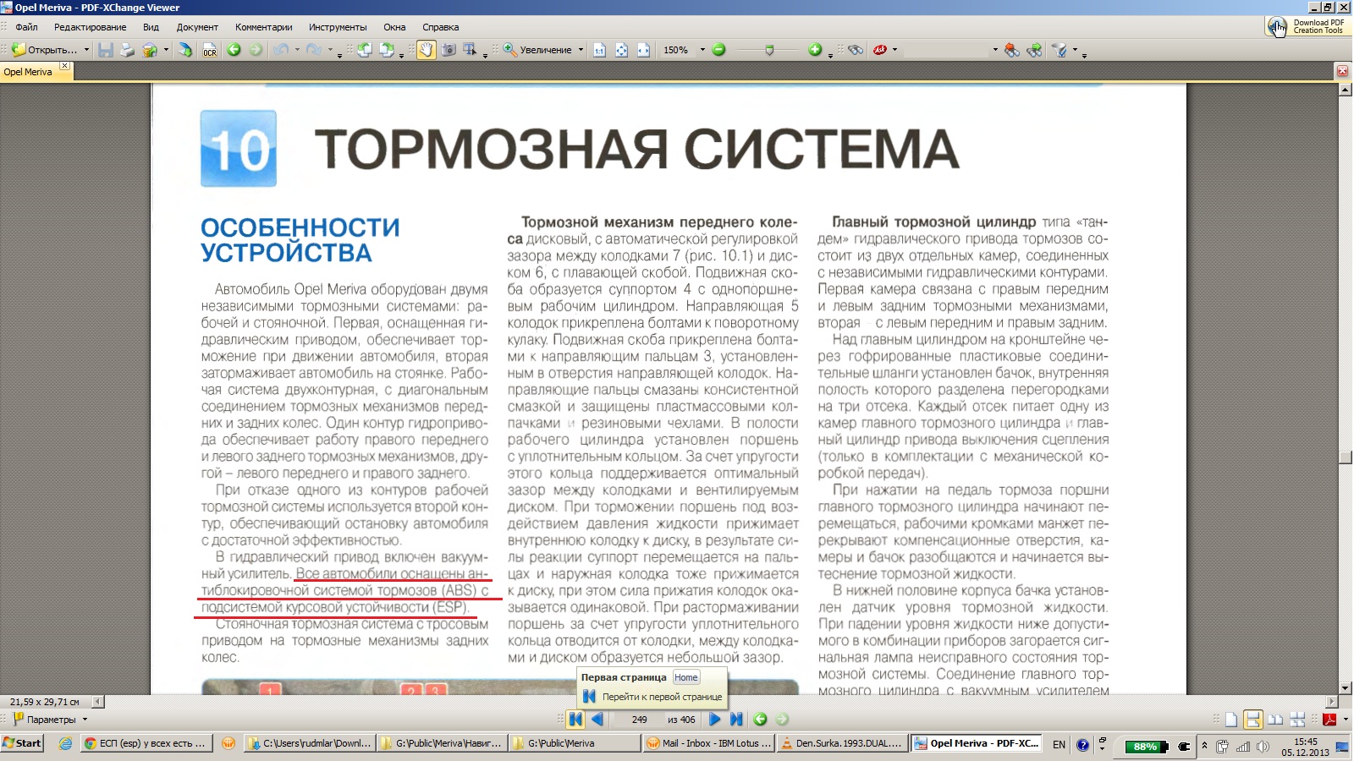
Task: Click green back view arrow in status bar
Action: click(760, 720)
